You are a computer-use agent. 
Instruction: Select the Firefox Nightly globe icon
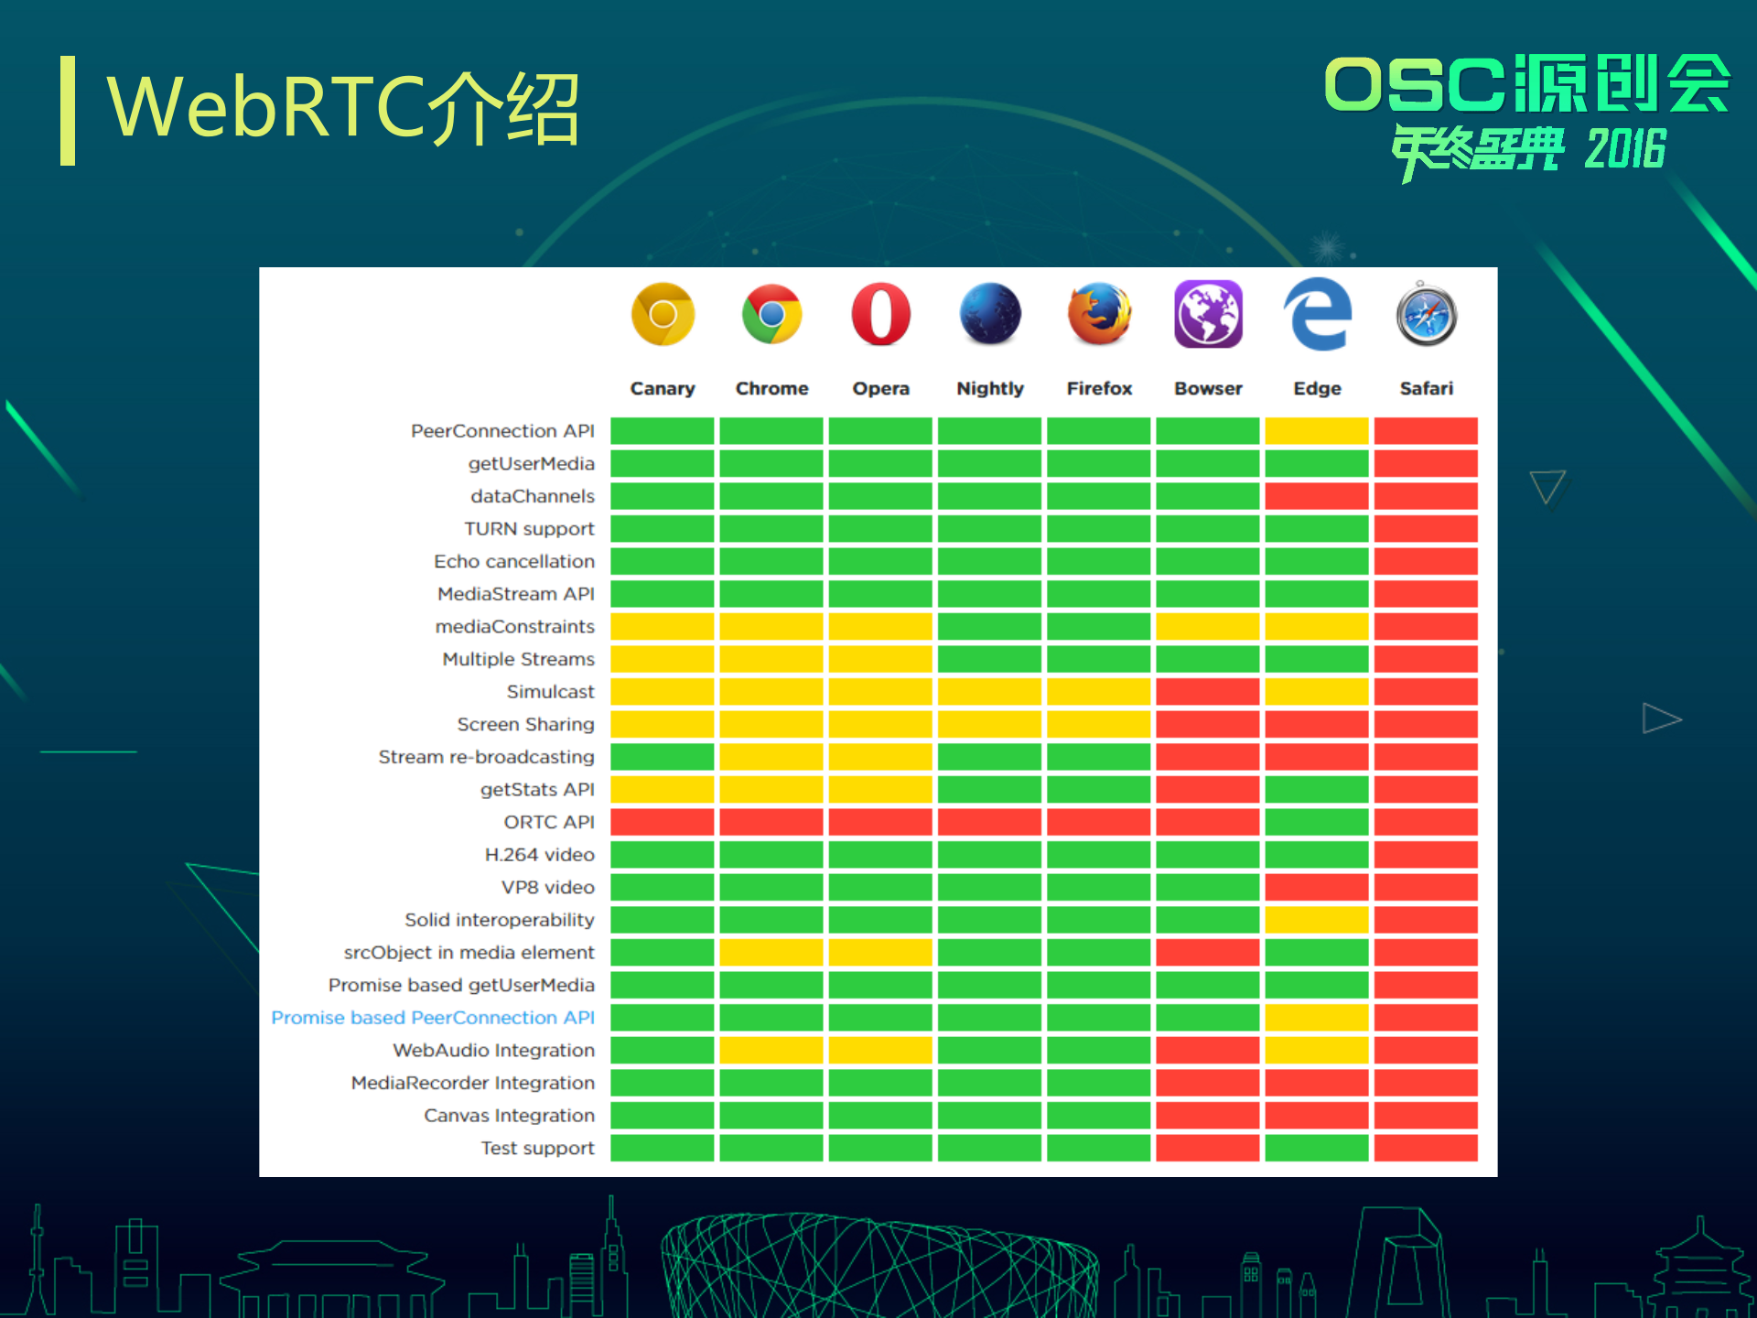click(990, 314)
